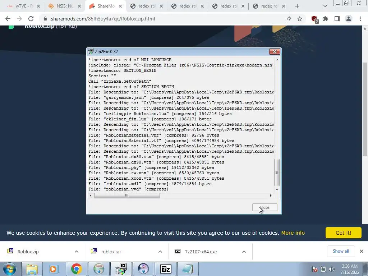This screenshot has height=276, width=368.
Task: Click the "RobloxianMaterial.vmt" log line
Action: pyautogui.click(x=154, y=135)
